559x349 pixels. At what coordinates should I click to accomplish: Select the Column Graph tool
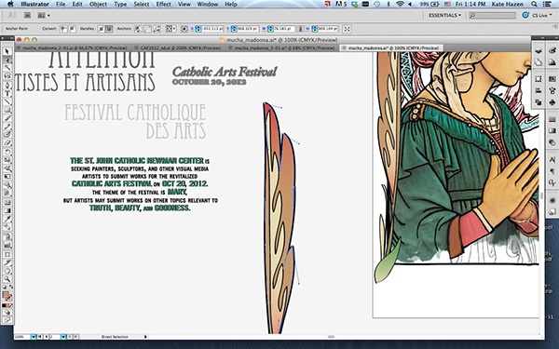[x=7, y=246]
